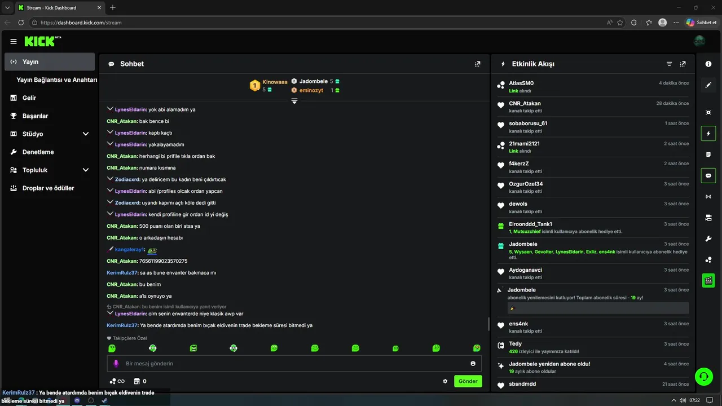Open Jadombele in the gift leaderboard
The image size is (722, 406).
click(315, 81)
